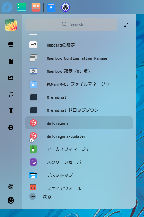Click the アーカイブマネージャー zip icon
The height and width of the screenshot is (217, 144).
pos(33,149)
